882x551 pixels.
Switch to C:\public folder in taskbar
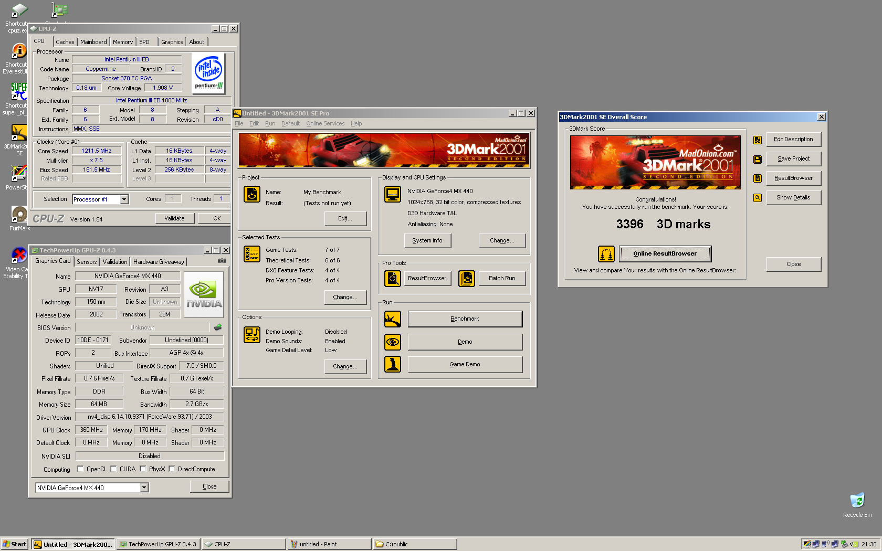(415, 544)
